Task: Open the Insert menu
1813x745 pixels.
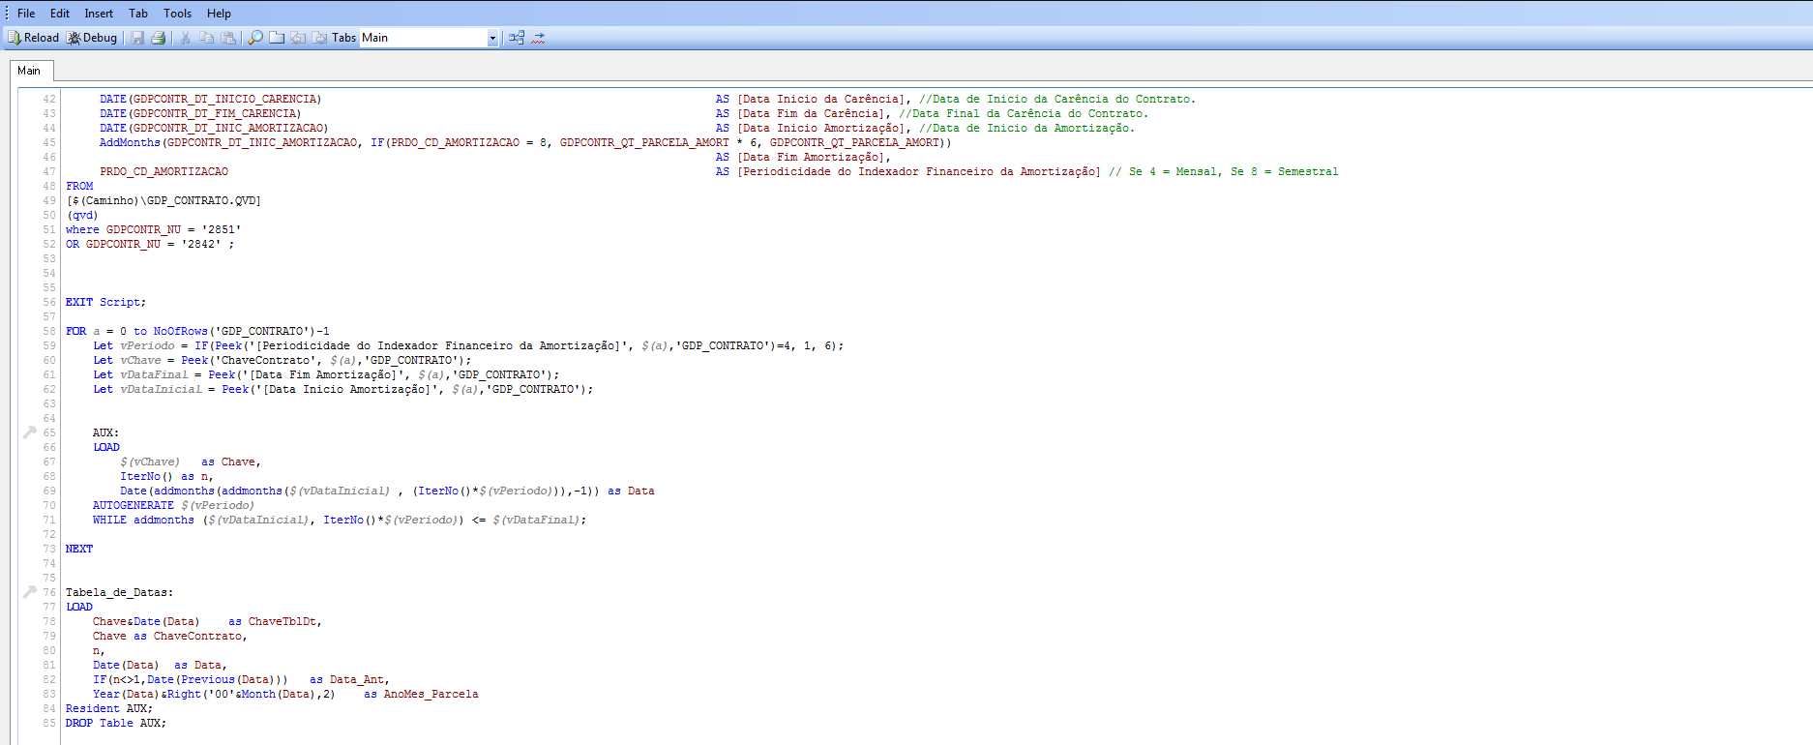Action: (x=99, y=14)
